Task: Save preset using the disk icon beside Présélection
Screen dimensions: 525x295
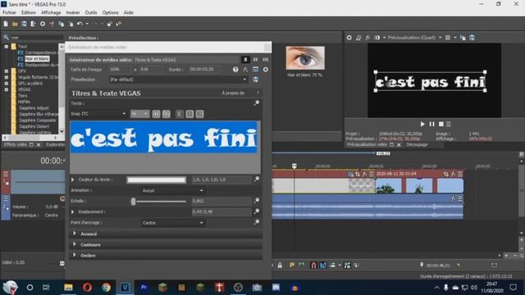Action: 255,79
